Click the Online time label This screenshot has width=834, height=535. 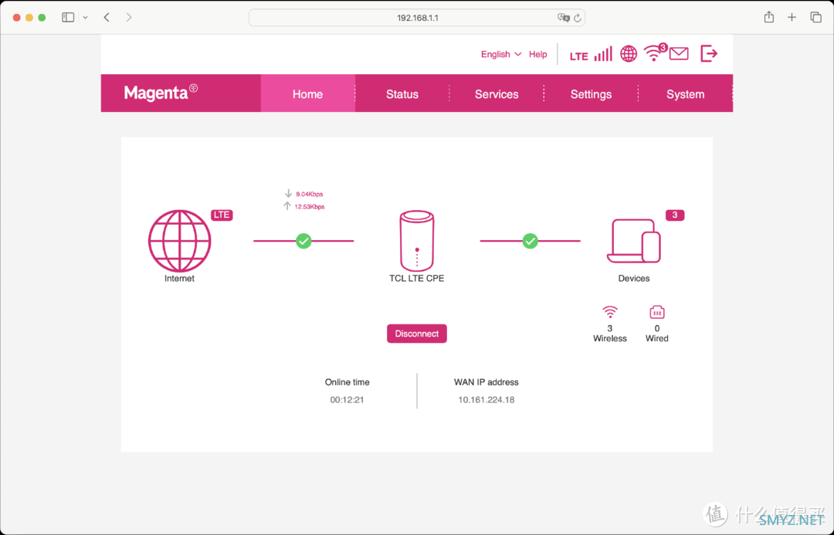click(x=347, y=382)
